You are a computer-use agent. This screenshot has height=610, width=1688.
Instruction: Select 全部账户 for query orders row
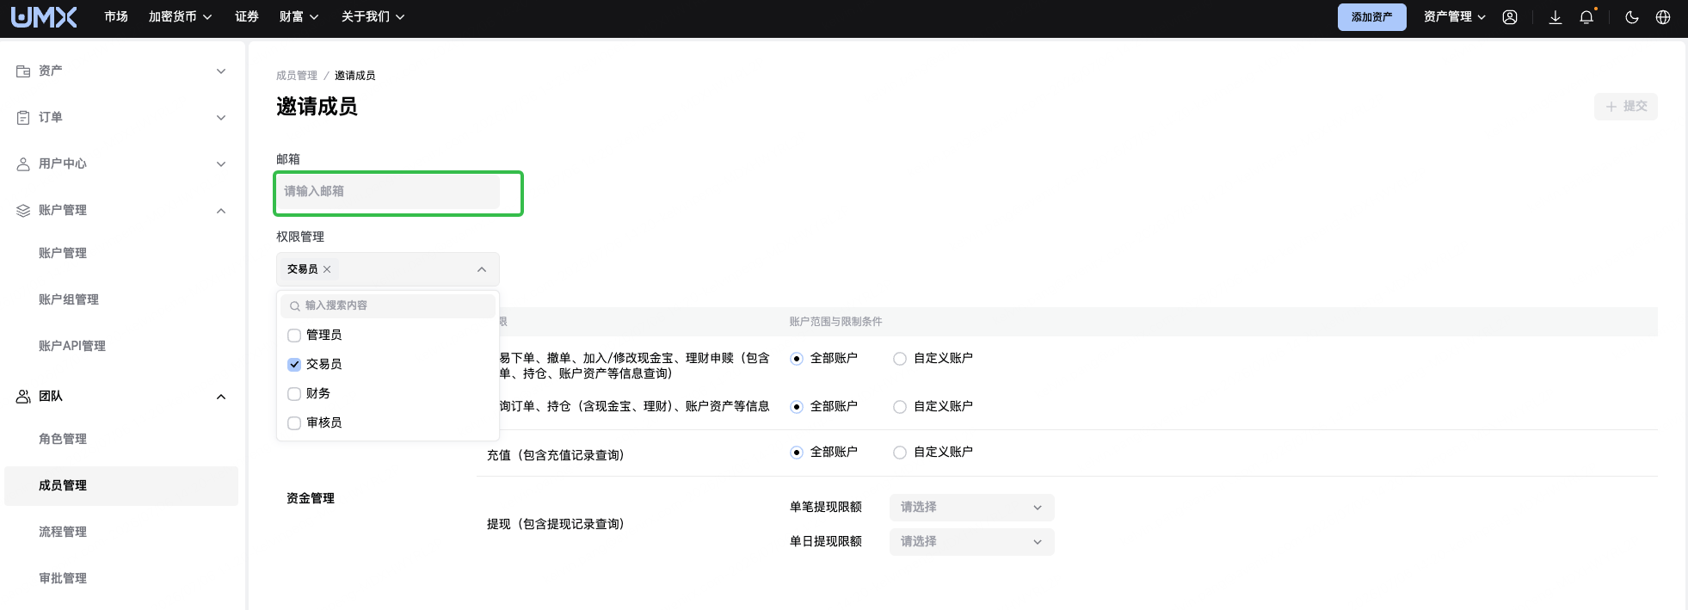point(797,407)
